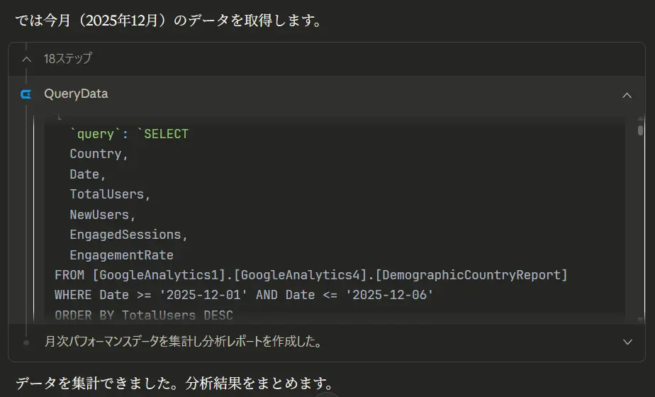Click the SELECT keyword in the query
655x397 pixels.
[x=166, y=134]
